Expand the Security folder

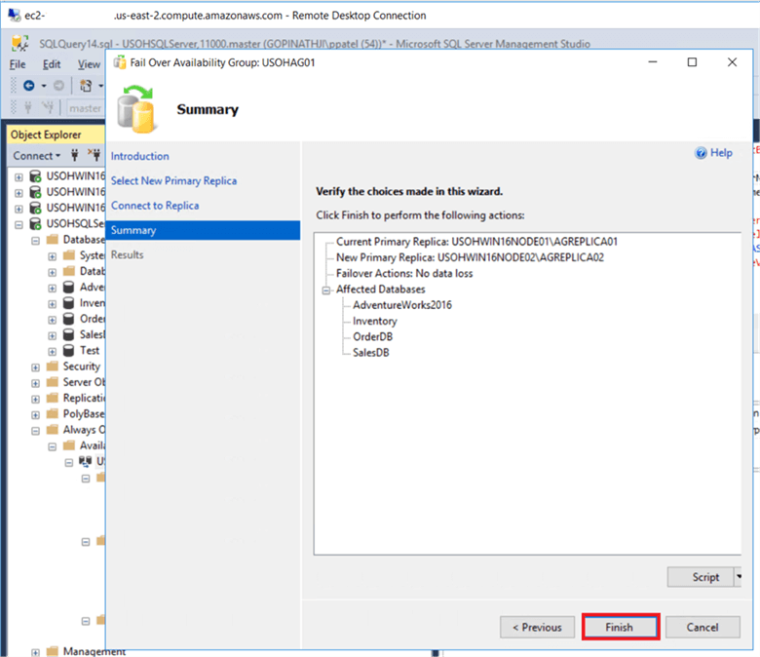pos(35,367)
